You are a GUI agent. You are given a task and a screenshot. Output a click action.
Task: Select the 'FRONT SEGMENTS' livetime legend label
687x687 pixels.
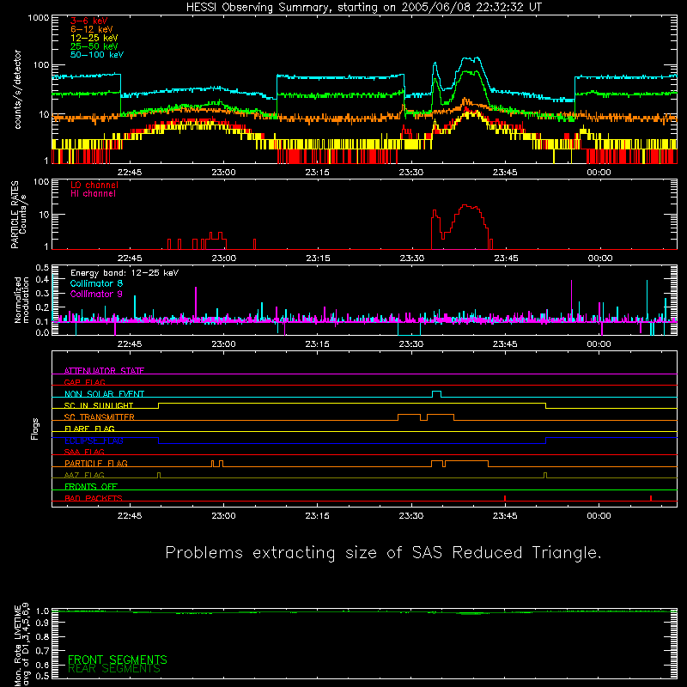[x=118, y=660]
